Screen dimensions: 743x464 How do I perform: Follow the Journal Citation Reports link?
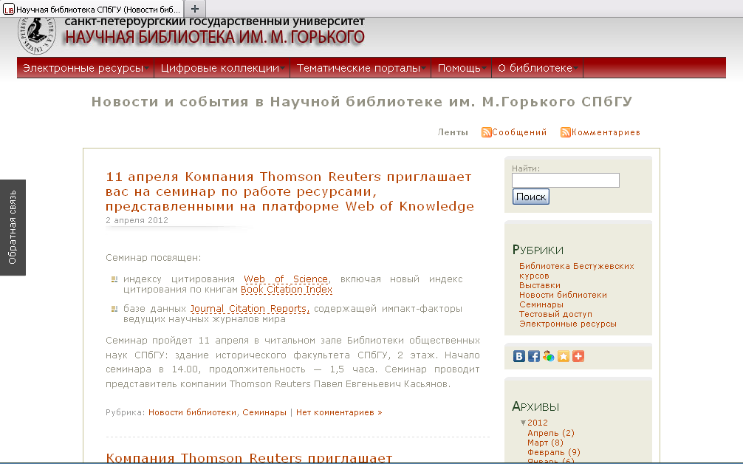click(250, 309)
